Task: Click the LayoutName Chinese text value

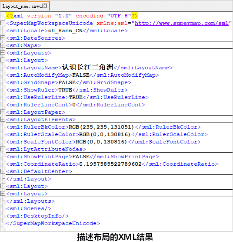Action: coord(88,67)
